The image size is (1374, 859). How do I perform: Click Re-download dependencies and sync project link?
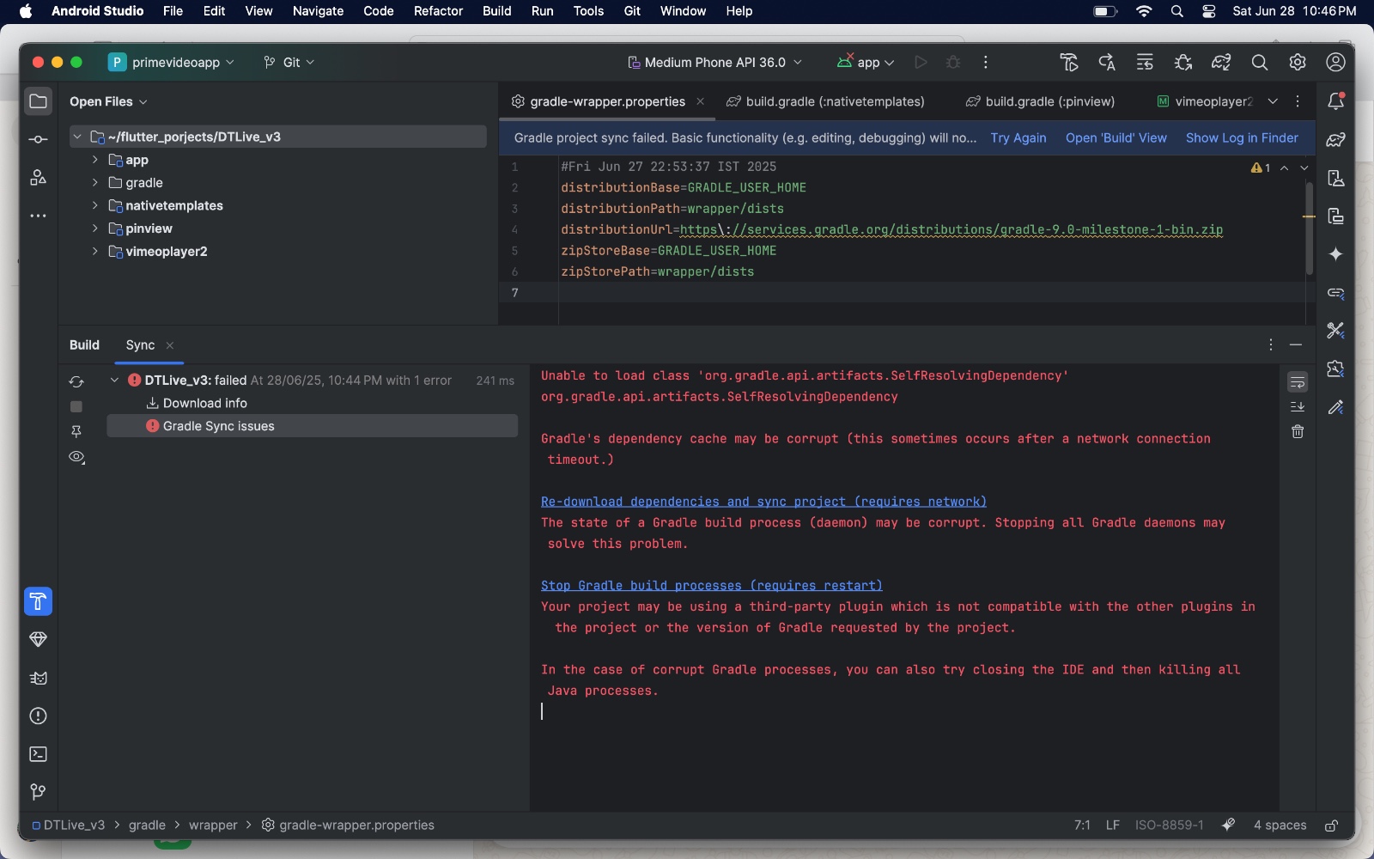763,502
